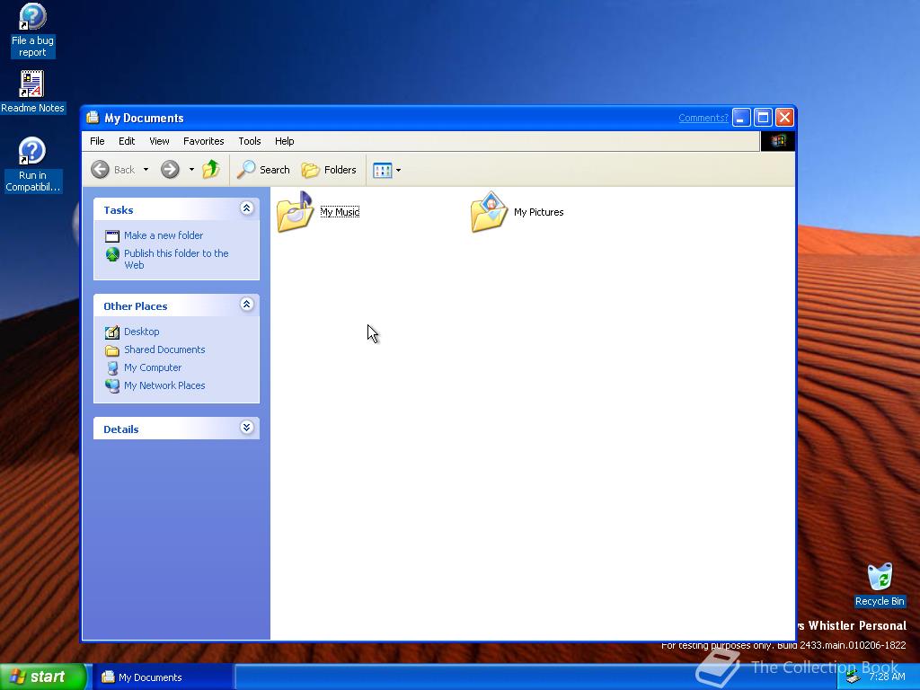Click the Other Places panel heading
The width and height of the screenshot is (920, 690).
pyautogui.click(x=136, y=306)
